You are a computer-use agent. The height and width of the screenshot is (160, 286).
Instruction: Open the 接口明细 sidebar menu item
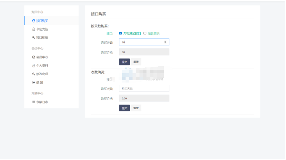(52, 38)
